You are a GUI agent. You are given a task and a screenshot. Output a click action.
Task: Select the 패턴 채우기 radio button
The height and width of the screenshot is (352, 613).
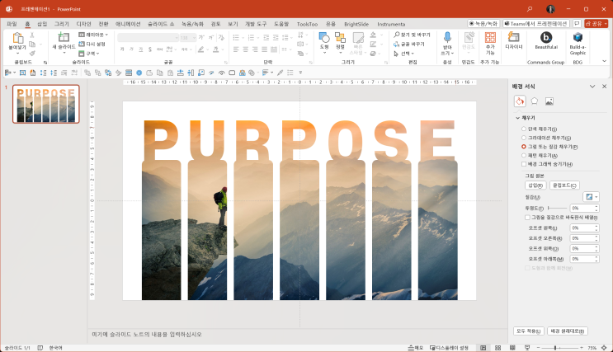point(523,155)
